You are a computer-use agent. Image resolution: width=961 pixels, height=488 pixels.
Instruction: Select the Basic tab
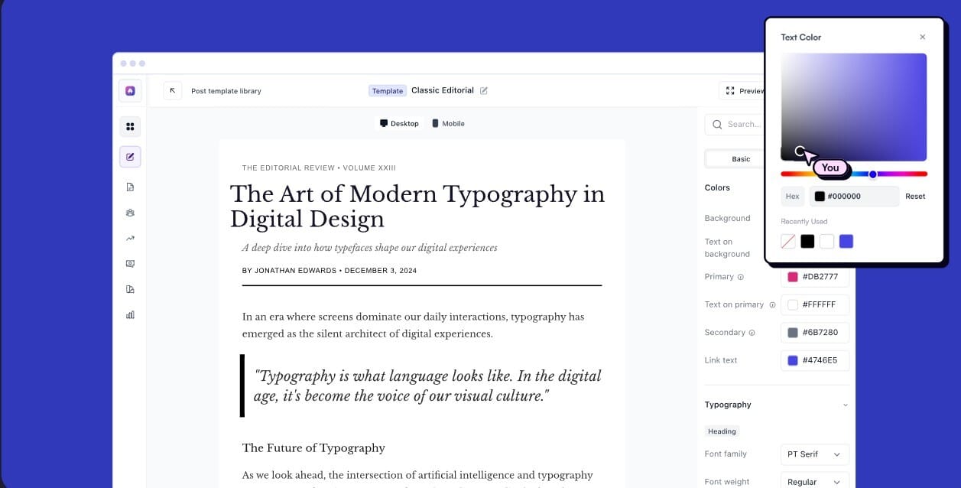(741, 159)
